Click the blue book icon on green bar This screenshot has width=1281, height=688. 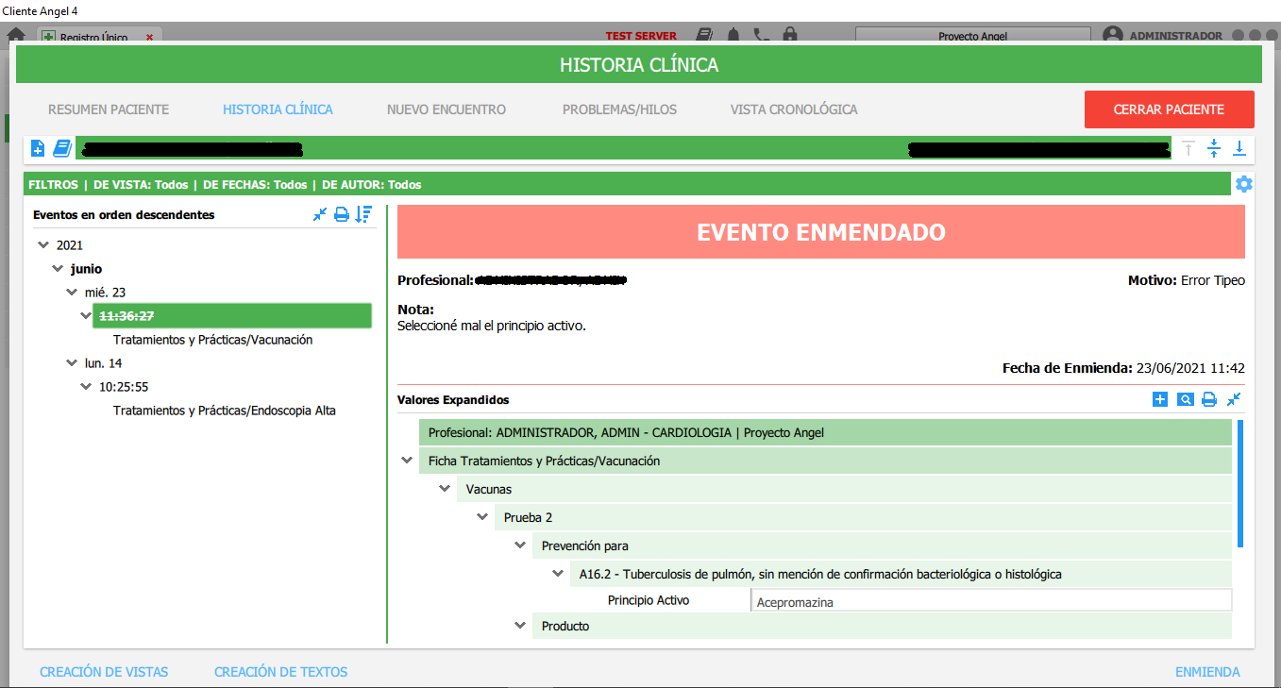click(x=60, y=148)
